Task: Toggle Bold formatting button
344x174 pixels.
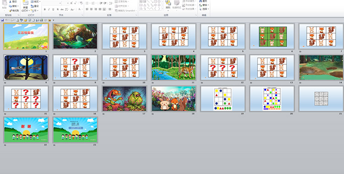Action: pos(45,10)
